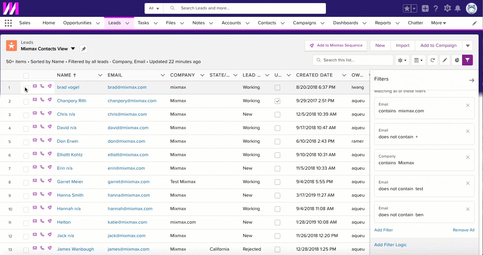The image size is (483, 255).
Task: Pin the Mixmax Contacts View
Action: (83, 49)
